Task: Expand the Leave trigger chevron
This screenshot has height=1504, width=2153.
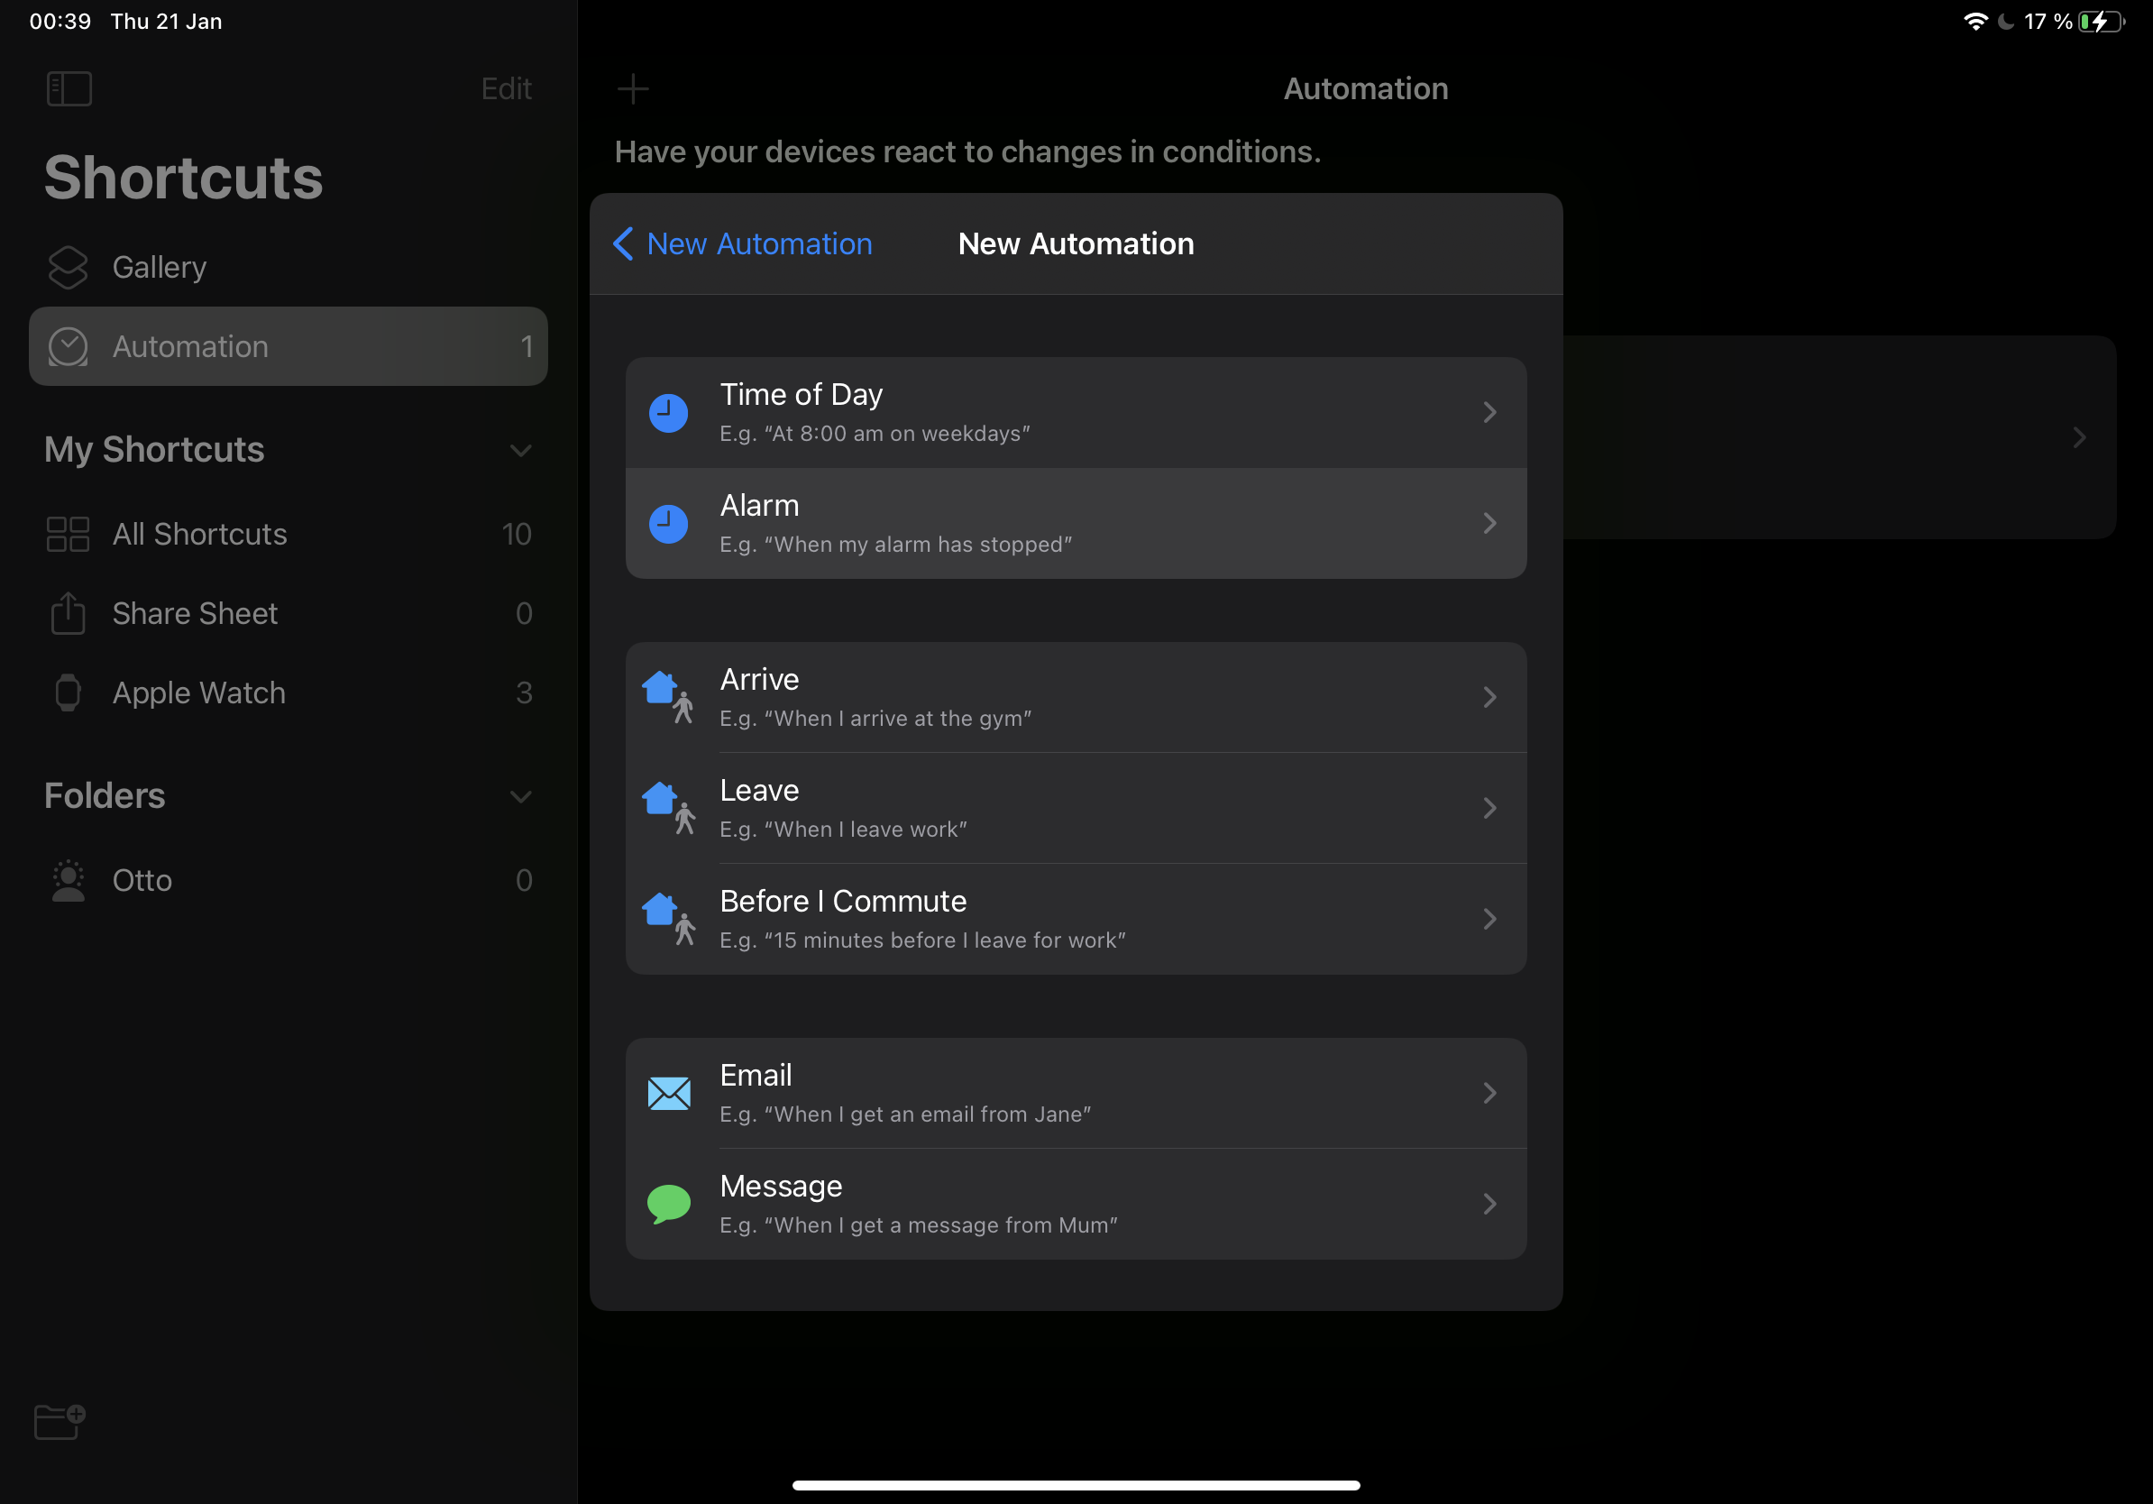Action: click(x=1489, y=808)
